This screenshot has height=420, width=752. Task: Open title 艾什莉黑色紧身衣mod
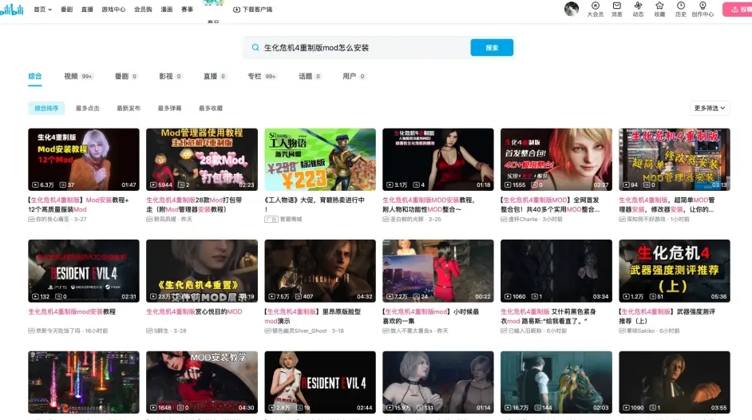pyautogui.click(x=548, y=316)
